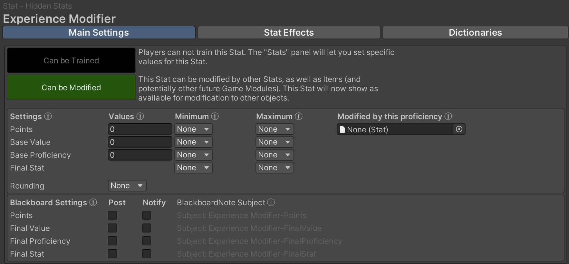The image size is (569, 264).
Task: Click the Blackboard Settings info icon
Action: [93, 202]
